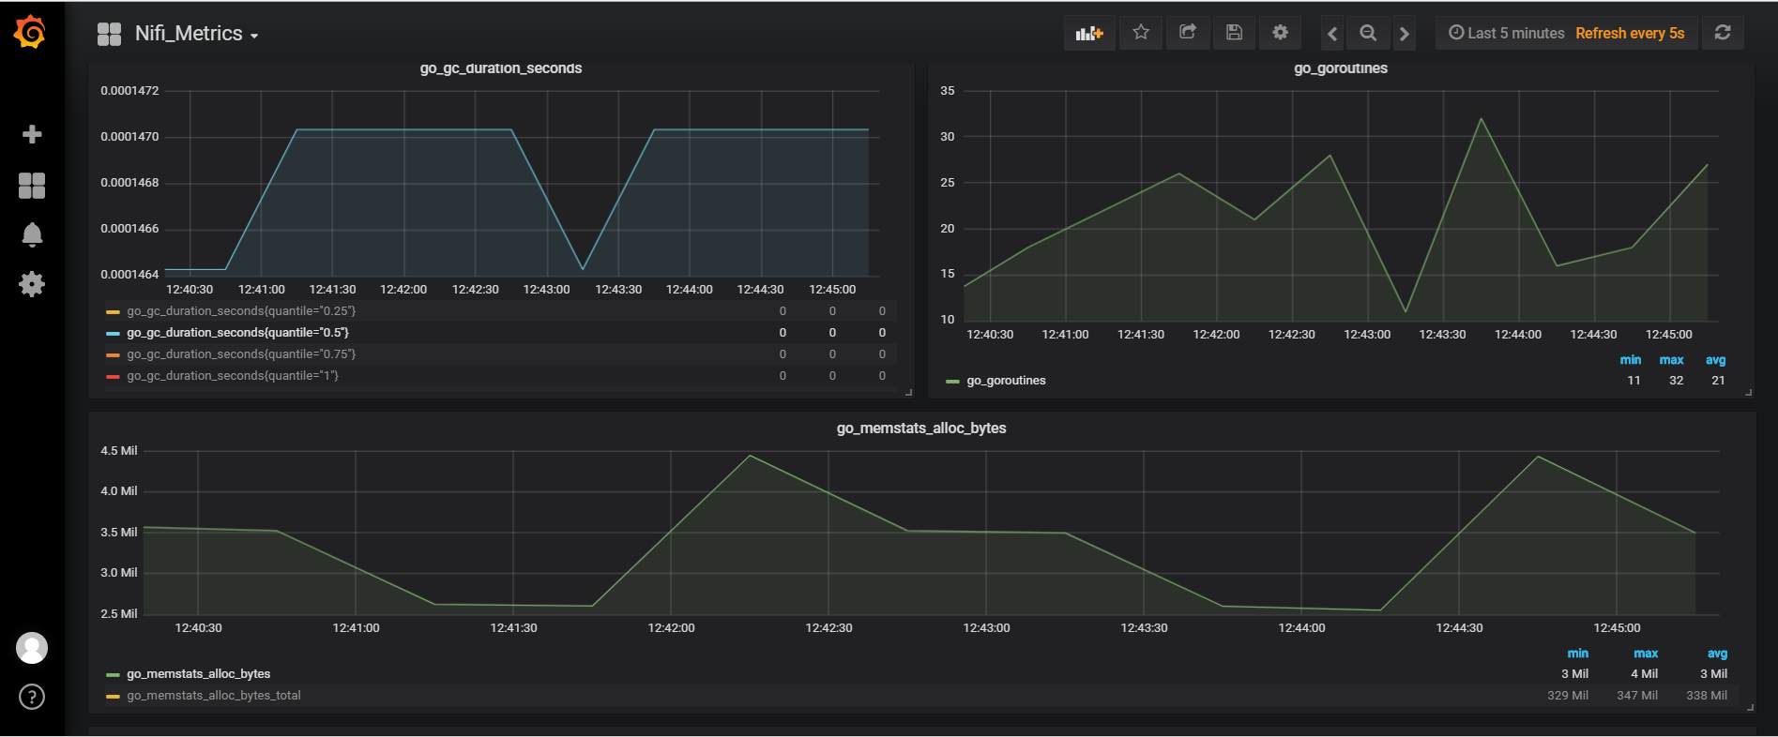Click the Share dashboard icon

[x=1188, y=33]
